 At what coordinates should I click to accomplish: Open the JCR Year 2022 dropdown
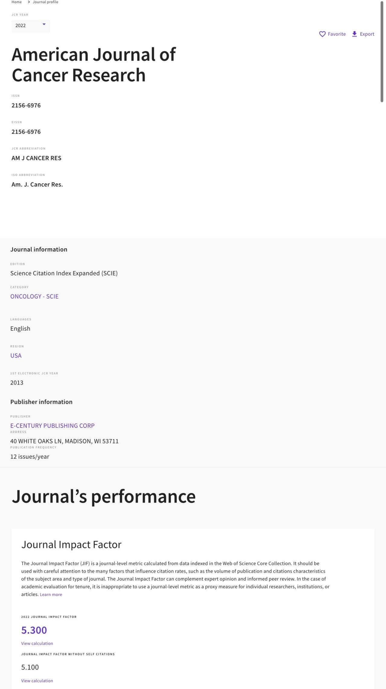tap(31, 26)
